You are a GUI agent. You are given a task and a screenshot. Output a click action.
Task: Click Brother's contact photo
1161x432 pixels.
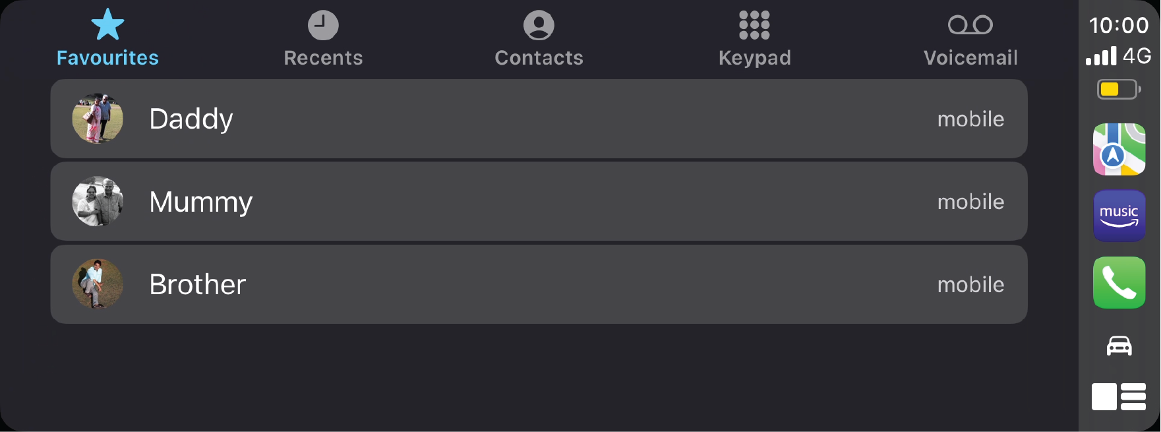[x=98, y=284]
